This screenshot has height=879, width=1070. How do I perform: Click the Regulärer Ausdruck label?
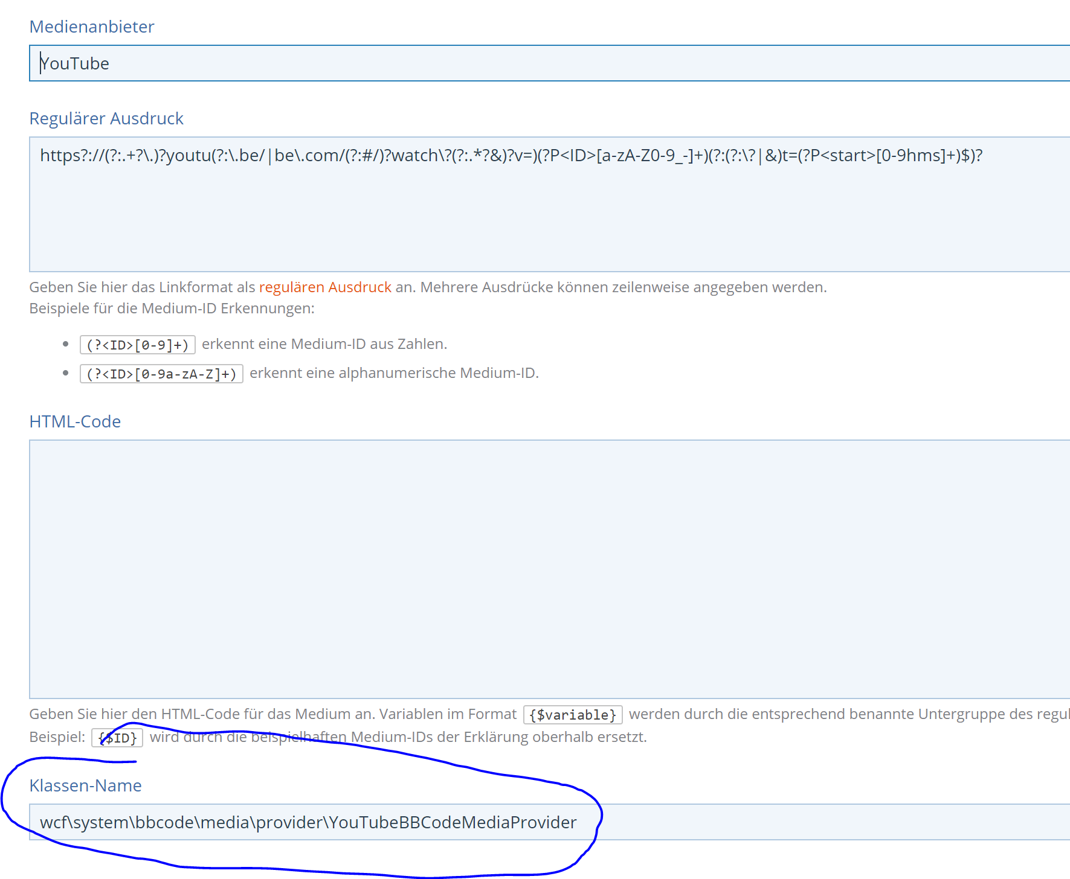pyautogui.click(x=106, y=118)
